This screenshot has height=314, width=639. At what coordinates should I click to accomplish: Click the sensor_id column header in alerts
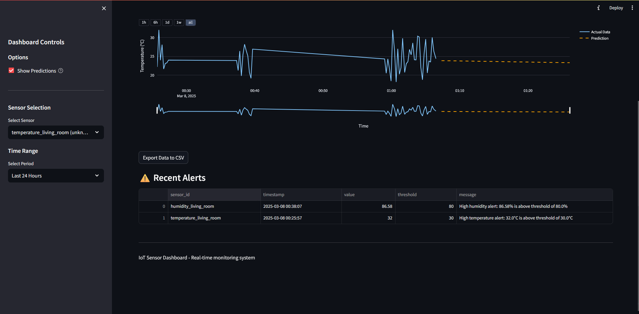tap(180, 194)
